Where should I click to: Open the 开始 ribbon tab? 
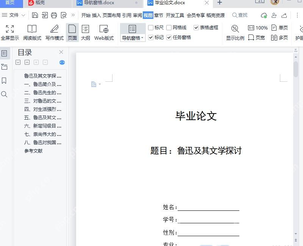(86, 15)
